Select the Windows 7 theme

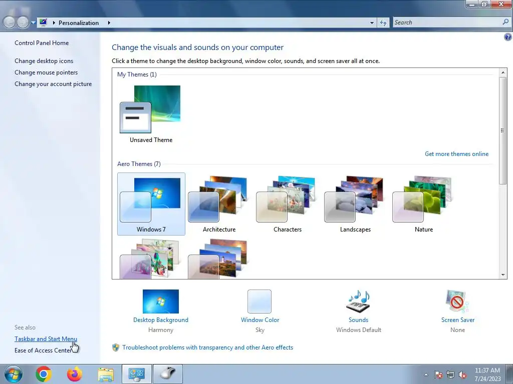pos(151,204)
